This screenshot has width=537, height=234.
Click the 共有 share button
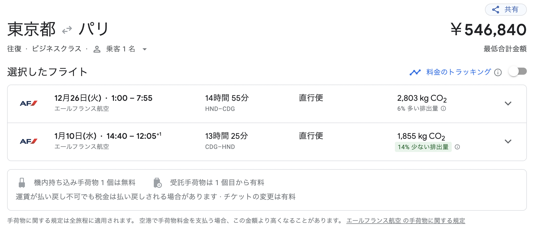[x=506, y=10]
